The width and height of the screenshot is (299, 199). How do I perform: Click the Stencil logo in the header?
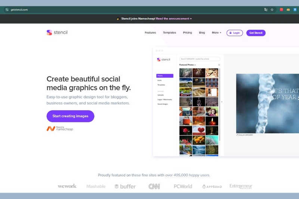57,32
